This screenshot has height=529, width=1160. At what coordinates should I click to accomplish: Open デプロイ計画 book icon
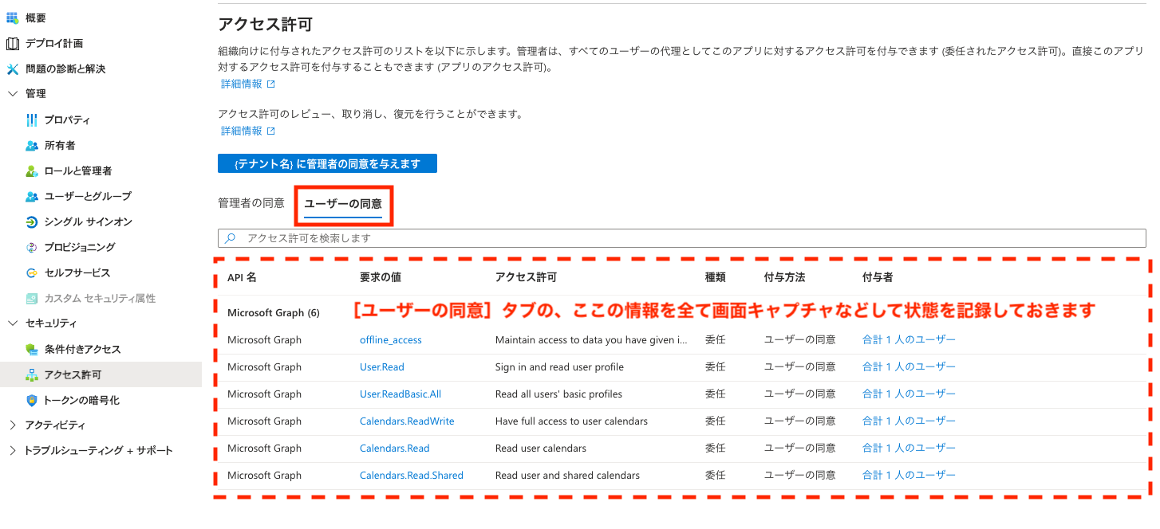pyautogui.click(x=12, y=43)
